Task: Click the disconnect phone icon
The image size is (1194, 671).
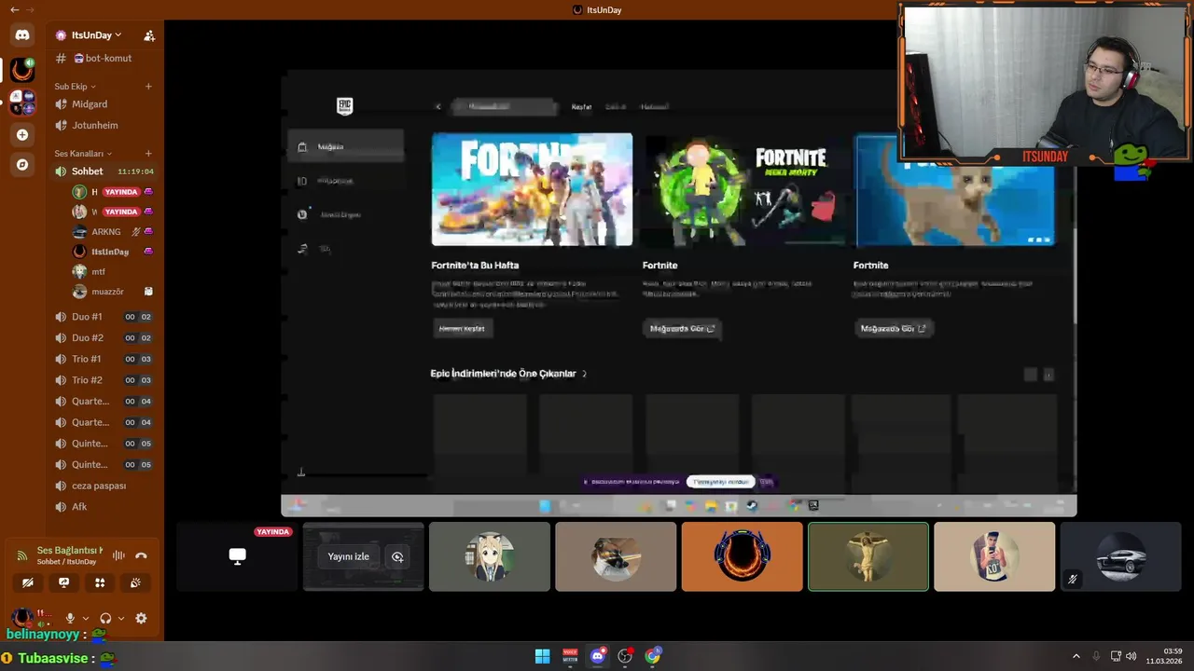Action: [141, 555]
